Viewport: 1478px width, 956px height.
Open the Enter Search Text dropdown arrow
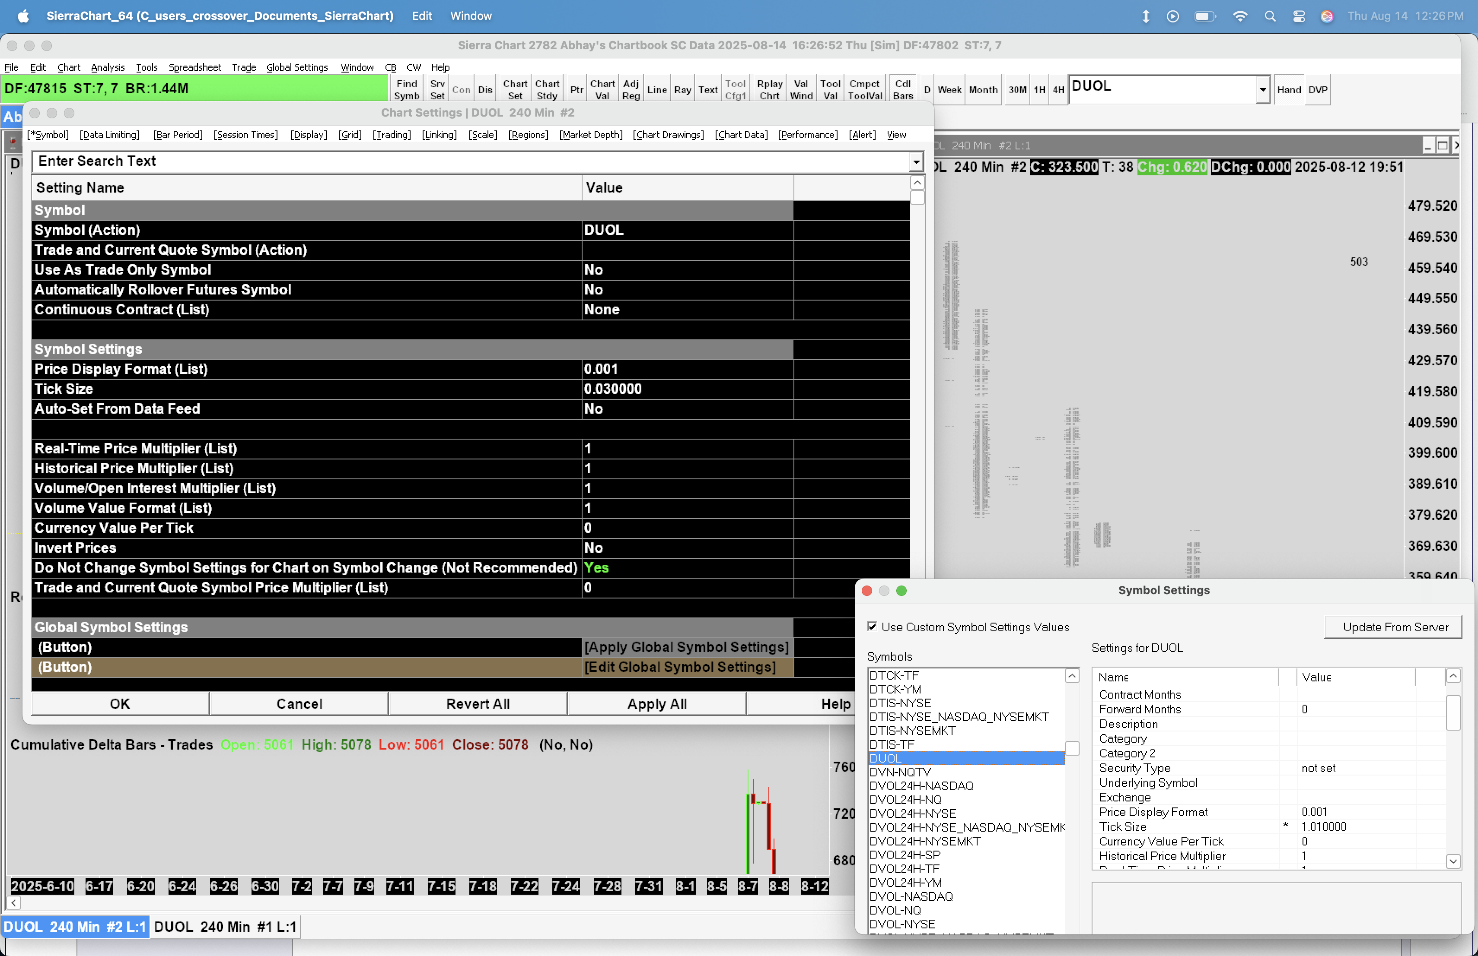pyautogui.click(x=916, y=162)
